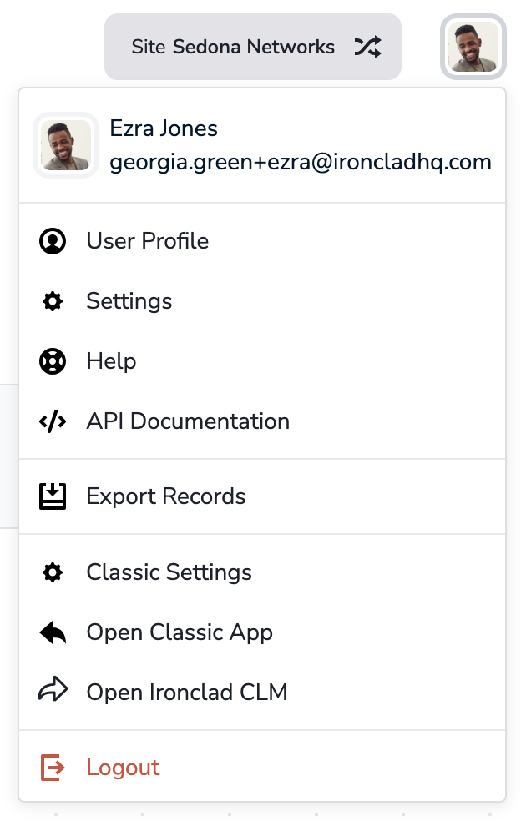This screenshot has height=821, width=531.
Task: Open the Site Sedona Networks switcher
Action: (x=253, y=47)
